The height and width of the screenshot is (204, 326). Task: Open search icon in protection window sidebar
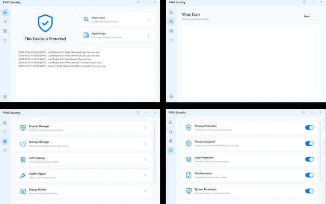click(171, 132)
